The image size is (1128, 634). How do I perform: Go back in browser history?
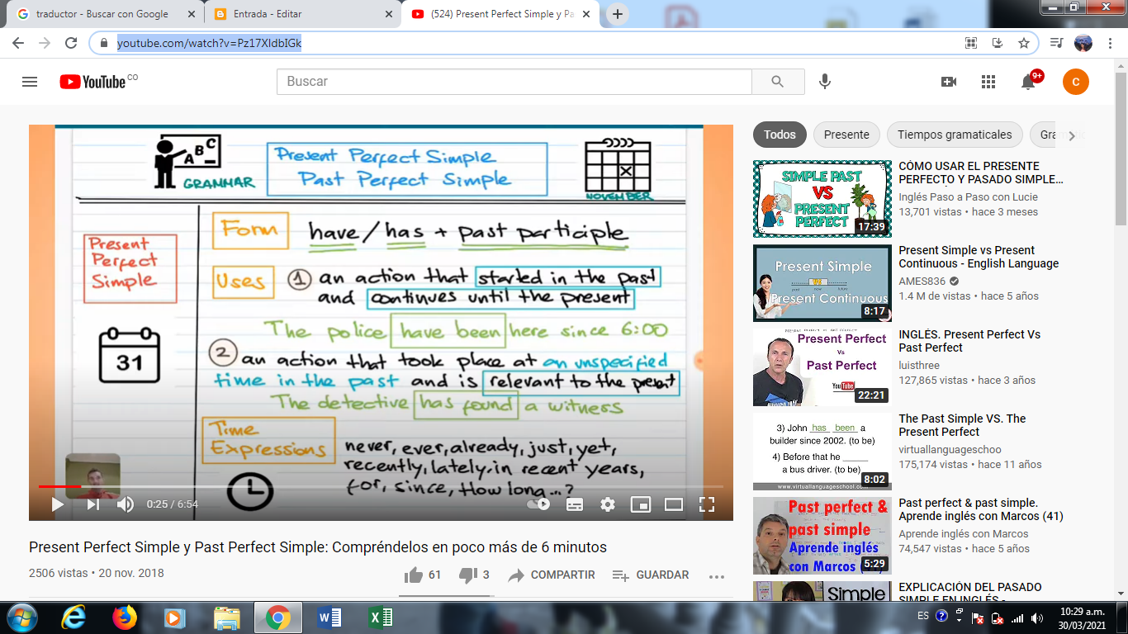pyautogui.click(x=18, y=43)
